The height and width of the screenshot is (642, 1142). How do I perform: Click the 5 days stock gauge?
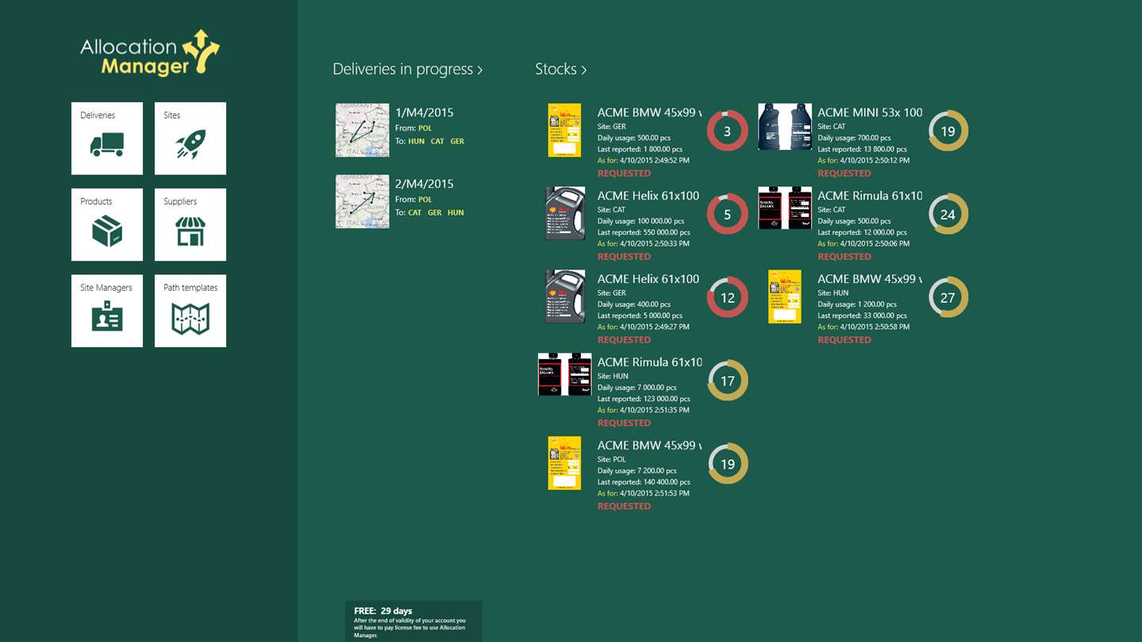coord(728,214)
